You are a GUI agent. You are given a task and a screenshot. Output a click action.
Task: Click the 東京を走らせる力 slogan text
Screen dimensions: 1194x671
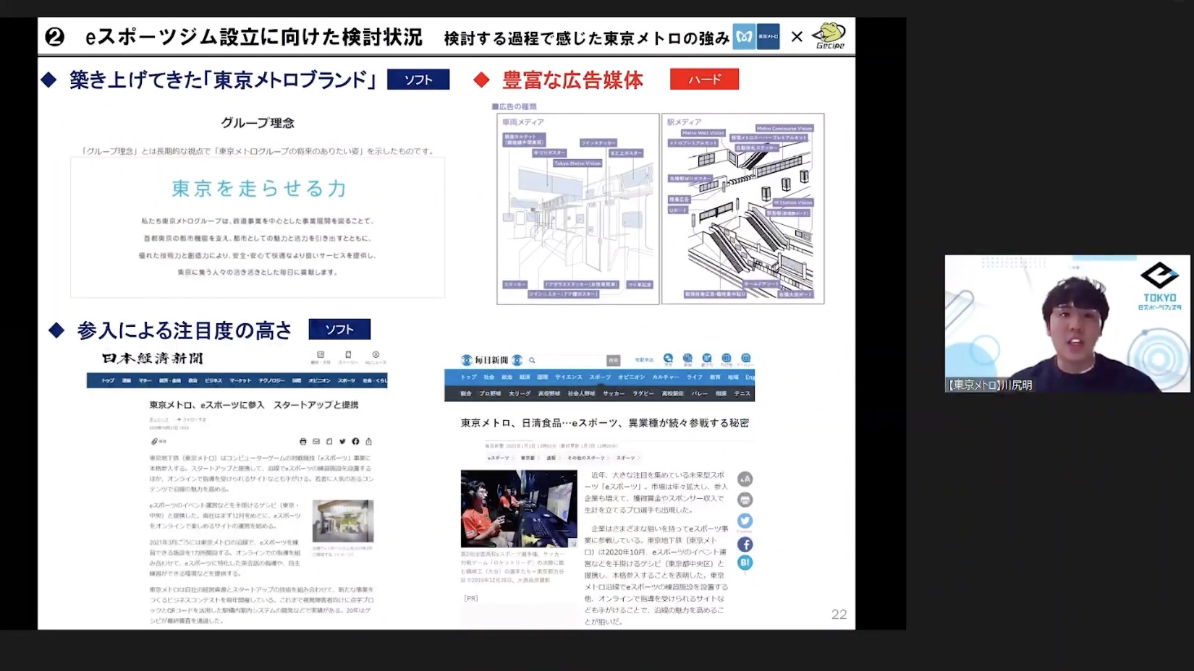(x=259, y=189)
